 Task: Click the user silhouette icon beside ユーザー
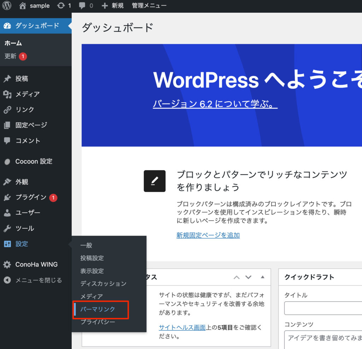coord(7,213)
